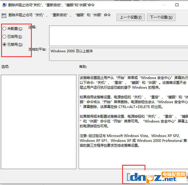Click the help note starting 注意: 经过验证
Image resolution: width=188 pixels, height=185 pixels.
coord(133,140)
